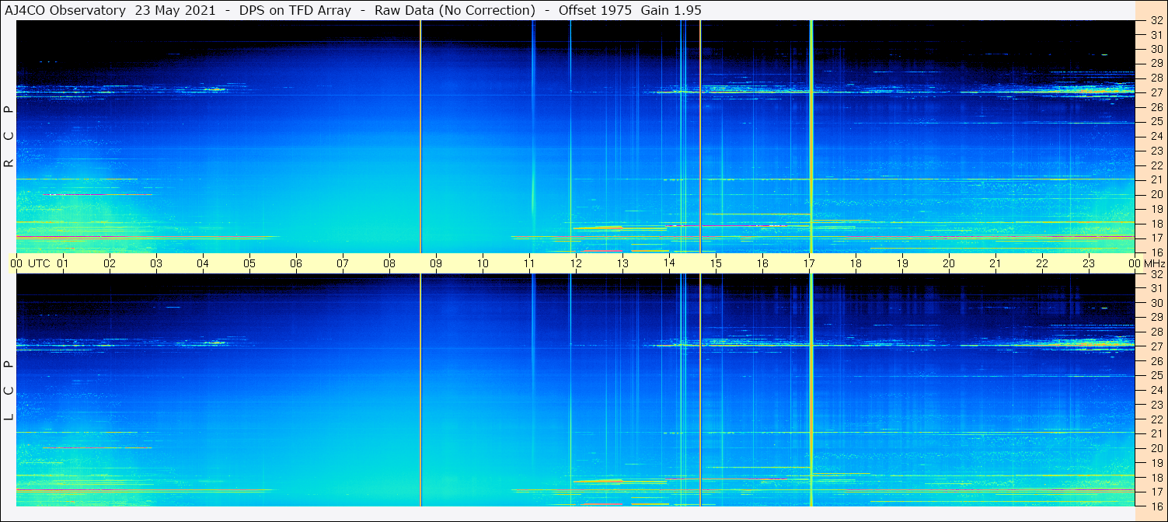
Task: Click the 29 MHz label on RCP frequency scale
Action: pos(1156,64)
